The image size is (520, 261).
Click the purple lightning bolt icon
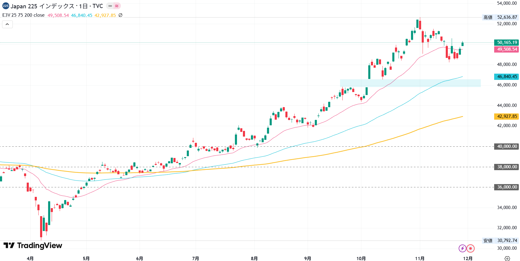click(462, 248)
